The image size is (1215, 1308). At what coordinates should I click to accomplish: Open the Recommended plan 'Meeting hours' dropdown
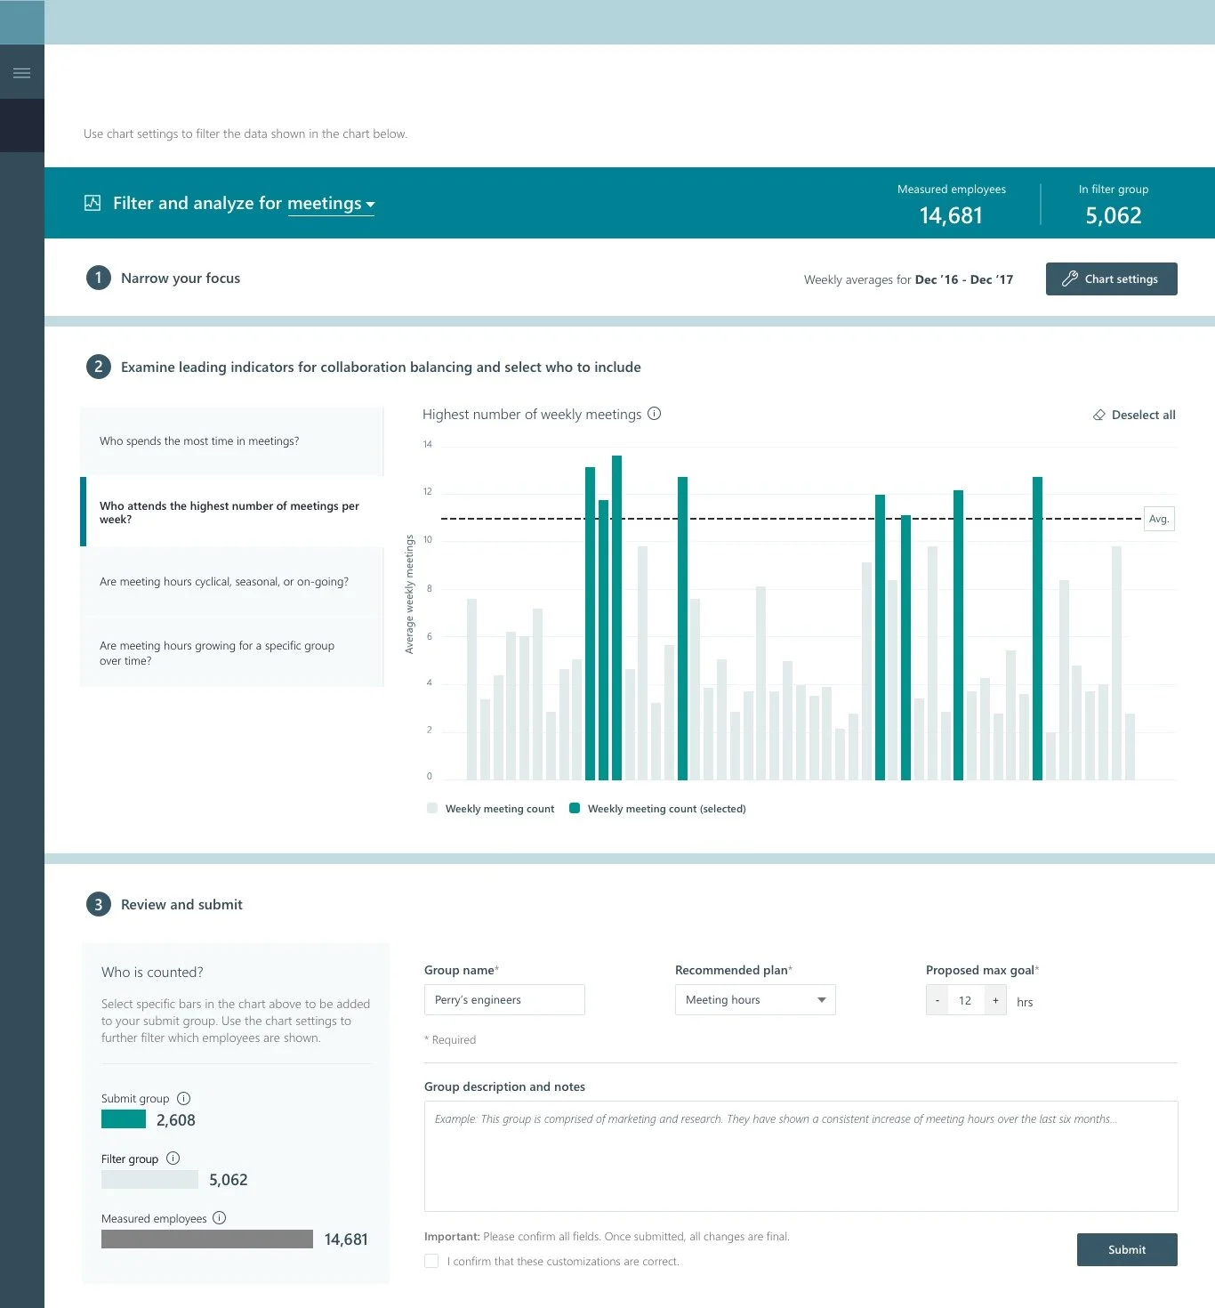tap(754, 999)
